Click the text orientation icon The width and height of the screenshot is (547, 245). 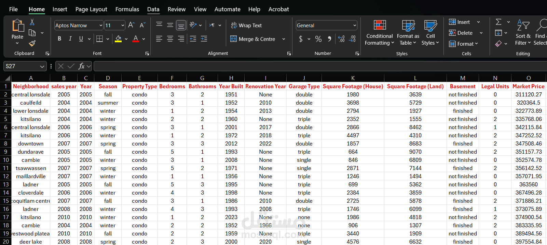(x=193, y=25)
